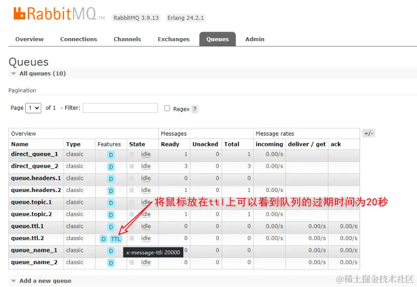Open the queue.ttl.2 queue link
Viewport: 417px width, 287px height.
click(x=27, y=238)
